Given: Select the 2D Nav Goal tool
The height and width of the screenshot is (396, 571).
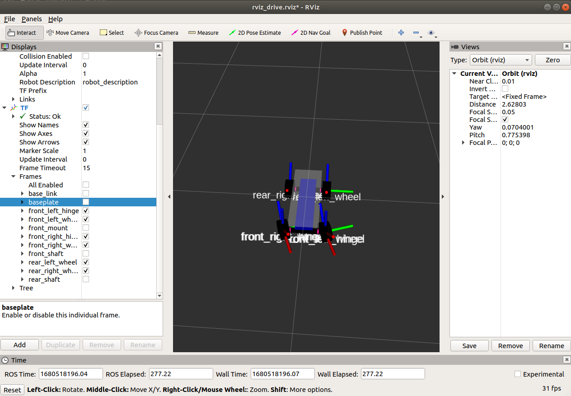Looking at the screenshot, I should click(x=311, y=33).
